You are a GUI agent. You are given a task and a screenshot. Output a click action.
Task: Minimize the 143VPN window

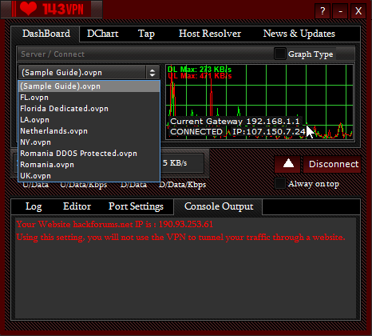click(340, 11)
